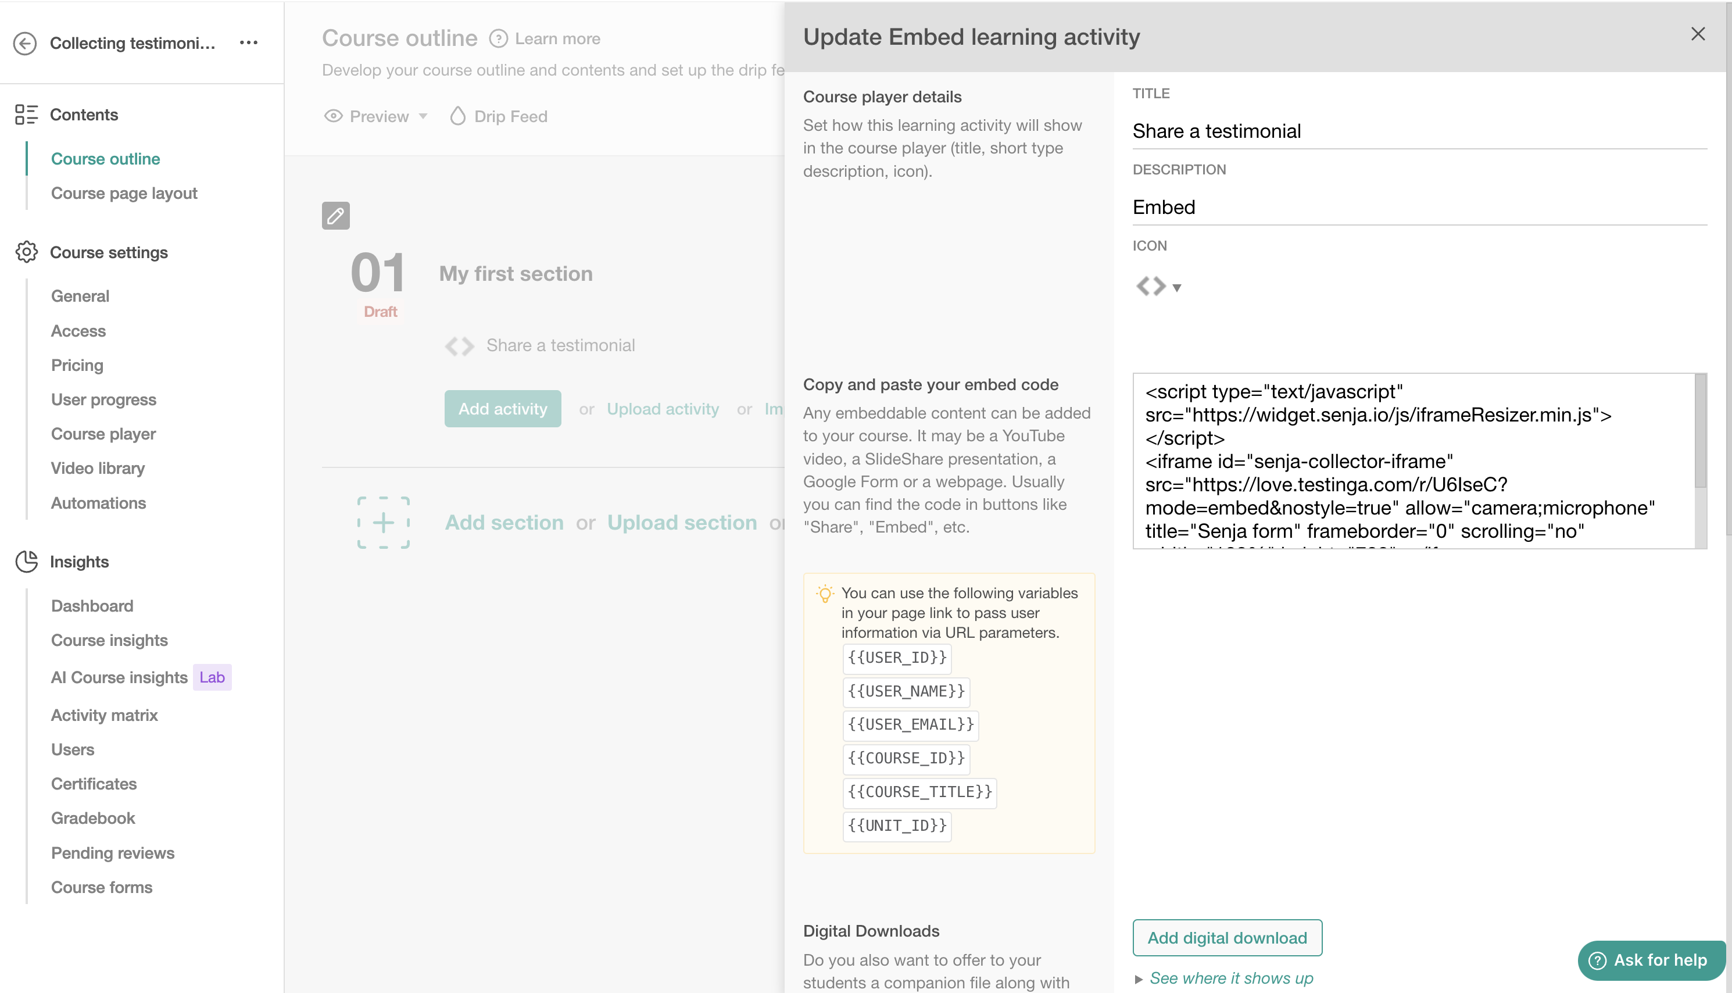Click the {{COURSE_TITLE}} variable tag
This screenshot has width=1732, height=993.
click(x=919, y=792)
